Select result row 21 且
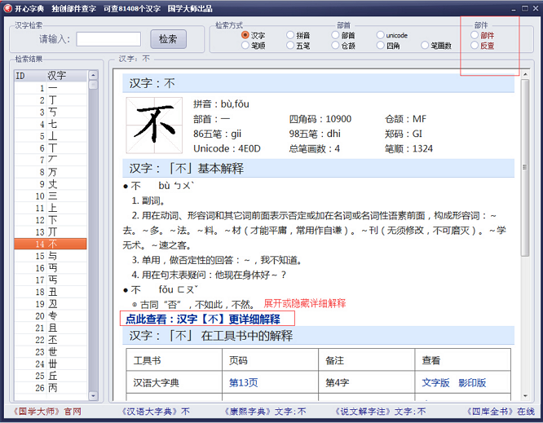The image size is (543, 423). click(51, 328)
